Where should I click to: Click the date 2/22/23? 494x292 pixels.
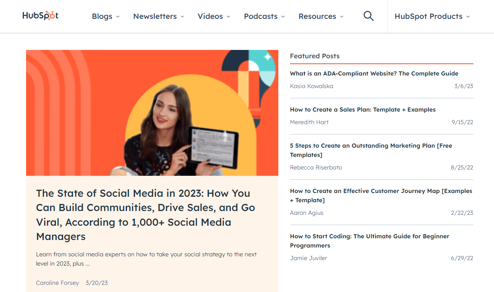click(462, 213)
